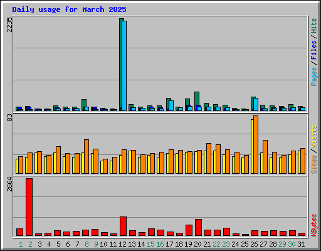Click the cyan pages bar for day 17
This screenshot has height=251, width=321.
[171, 105]
